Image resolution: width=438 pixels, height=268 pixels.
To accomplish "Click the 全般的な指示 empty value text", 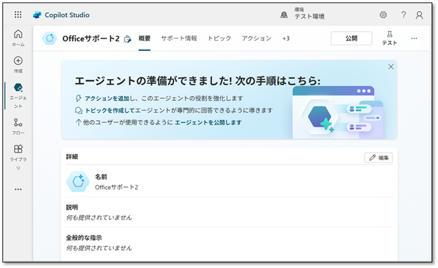I will [99, 248].
